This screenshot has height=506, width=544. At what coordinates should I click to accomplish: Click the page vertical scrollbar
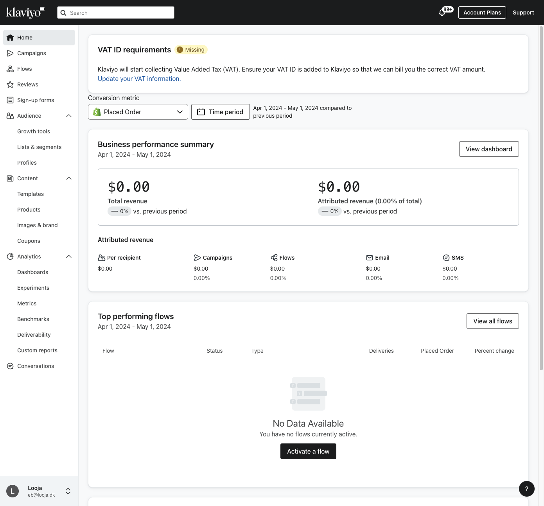click(541, 198)
